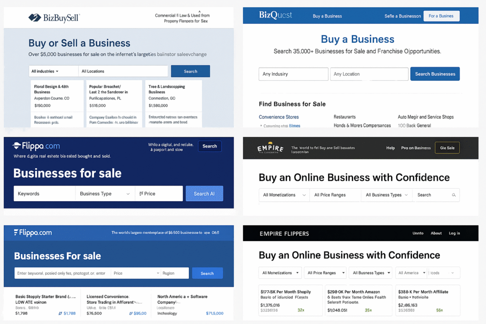Open the Per Morth Affiliate listing card
The height and width of the screenshot is (324, 486).
coord(428,300)
